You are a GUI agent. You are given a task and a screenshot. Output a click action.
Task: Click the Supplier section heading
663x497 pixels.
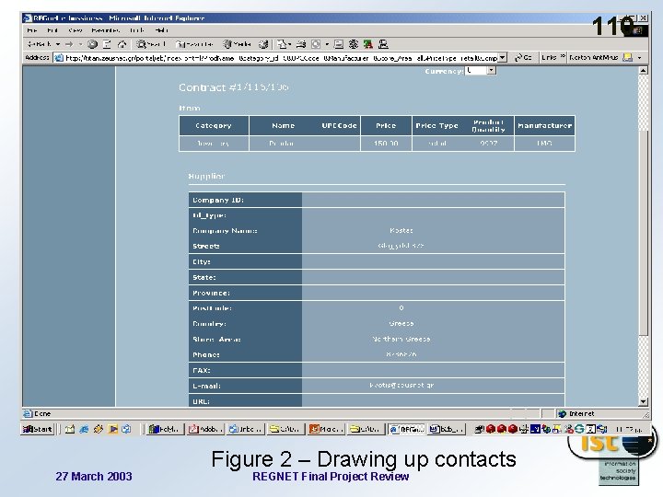point(206,176)
